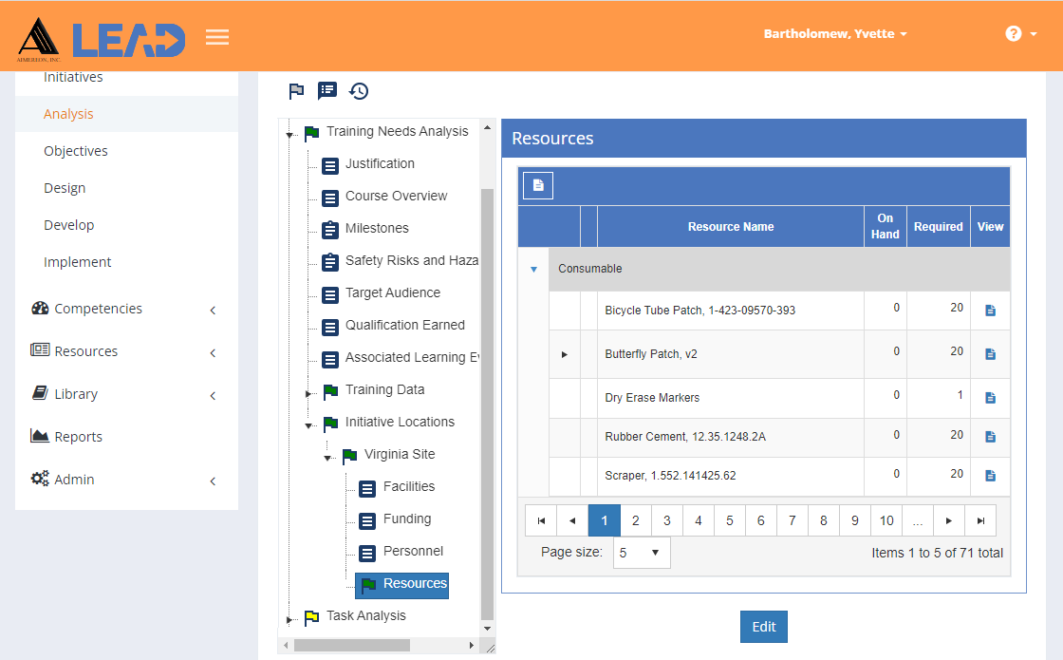Viewport: 1063px width, 660px height.
Task: Click the tree scrollbar down arrow
Action: (487, 629)
